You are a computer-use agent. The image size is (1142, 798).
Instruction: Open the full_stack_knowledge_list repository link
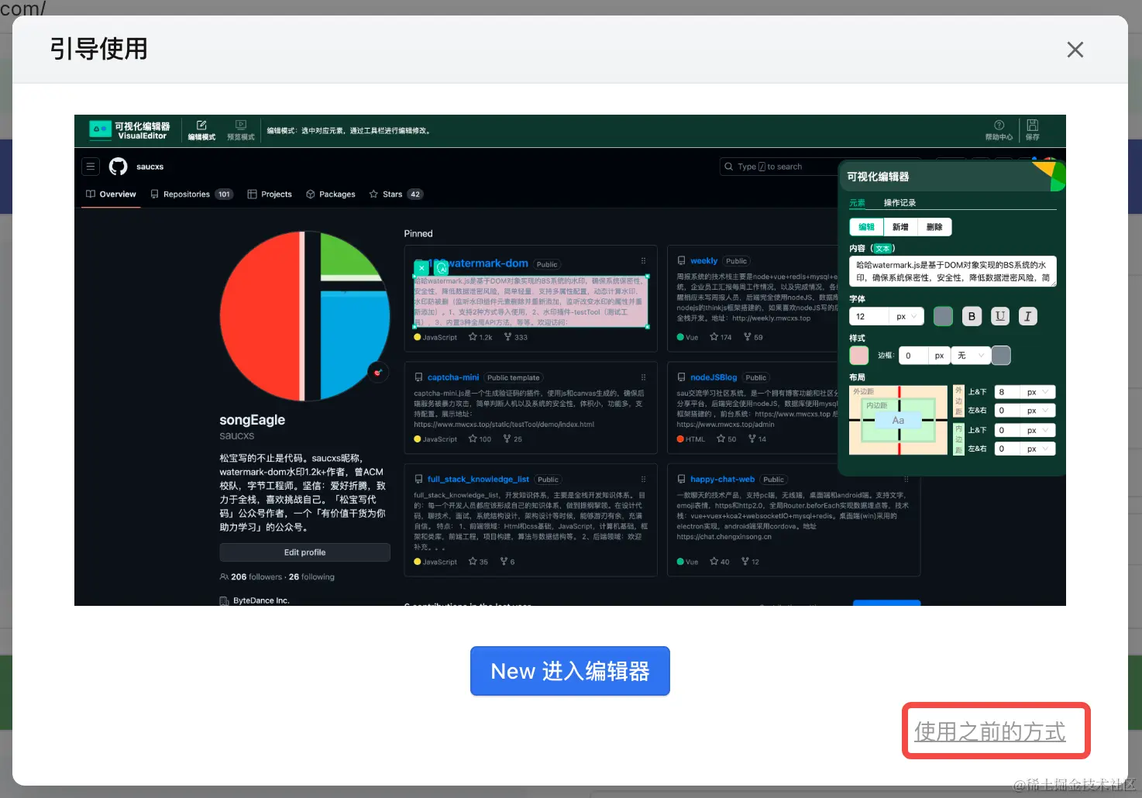(478, 480)
